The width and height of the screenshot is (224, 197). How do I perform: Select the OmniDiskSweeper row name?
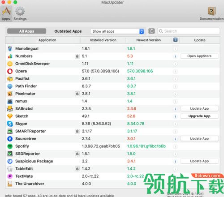(x=33, y=64)
